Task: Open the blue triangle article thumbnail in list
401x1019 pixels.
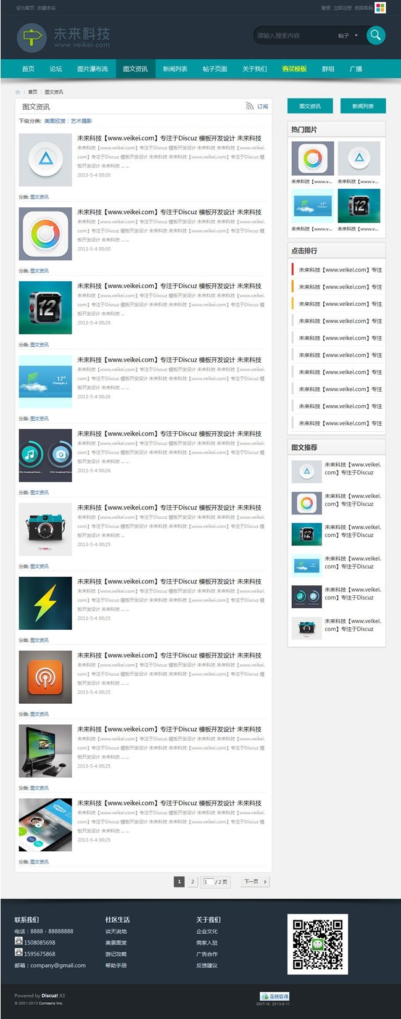Action: (46, 160)
